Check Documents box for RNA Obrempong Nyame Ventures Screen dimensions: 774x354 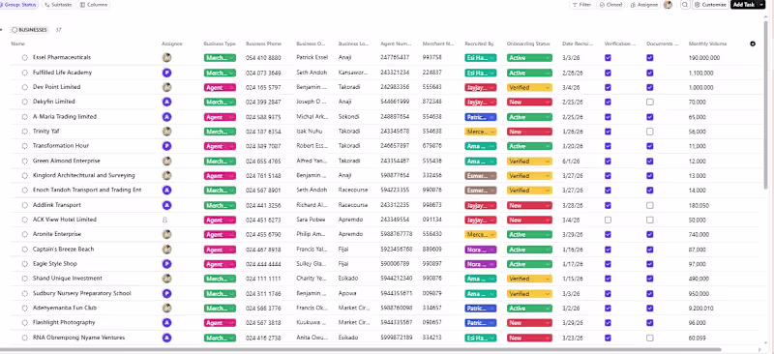649,339
